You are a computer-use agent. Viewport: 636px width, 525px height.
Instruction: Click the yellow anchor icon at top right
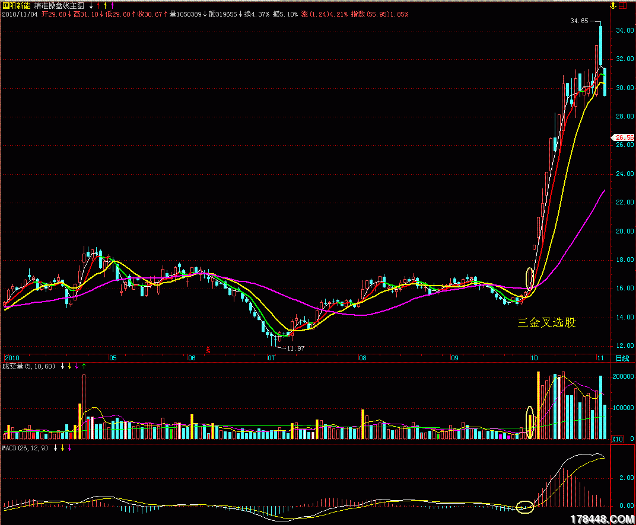pyautogui.click(x=613, y=6)
